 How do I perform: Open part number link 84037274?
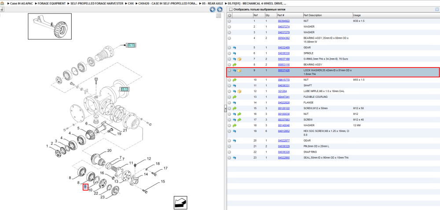point(284,27)
